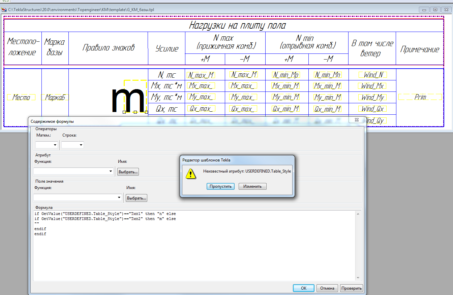
Task: Click Выбрать button in Поле значения section
Action: coord(136,198)
